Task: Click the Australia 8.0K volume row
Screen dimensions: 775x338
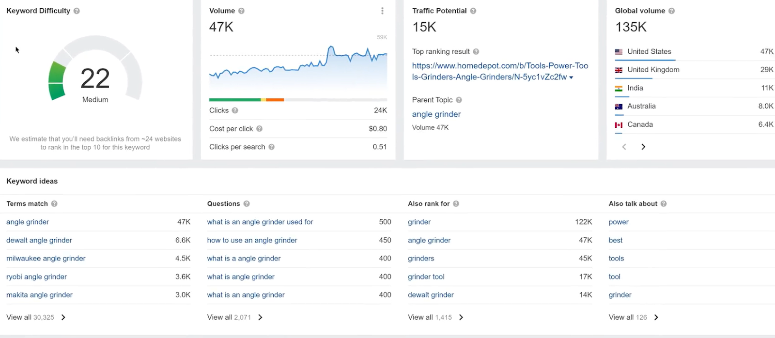Action: pos(694,107)
